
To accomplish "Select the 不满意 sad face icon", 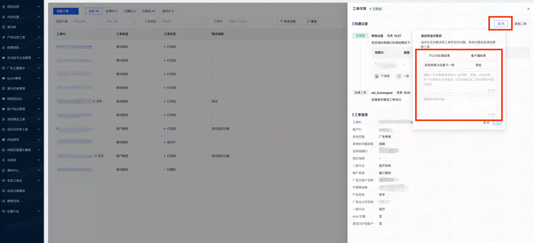I will [x=377, y=76].
